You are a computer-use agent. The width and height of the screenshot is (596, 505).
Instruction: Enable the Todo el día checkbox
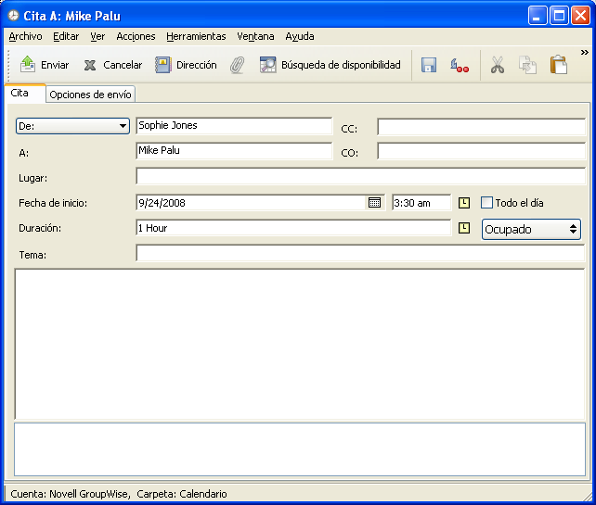coord(486,203)
